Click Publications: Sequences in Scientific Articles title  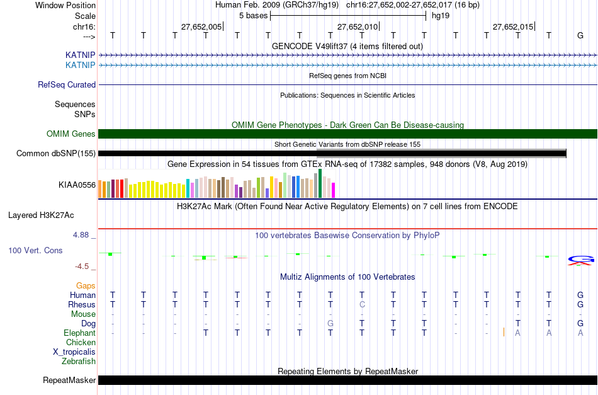(347, 95)
